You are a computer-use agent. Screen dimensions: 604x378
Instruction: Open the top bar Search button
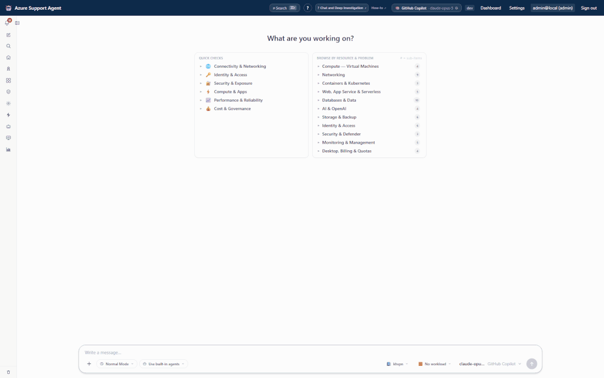click(x=284, y=8)
